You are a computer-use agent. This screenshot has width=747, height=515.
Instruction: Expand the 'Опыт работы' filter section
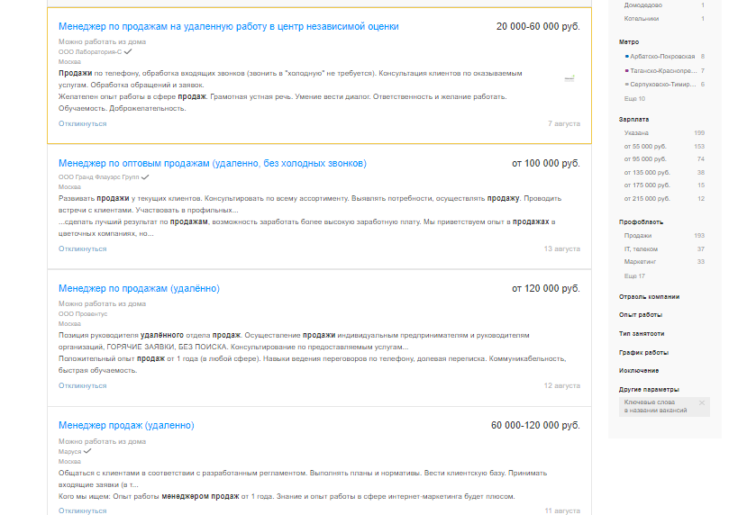pyautogui.click(x=641, y=314)
